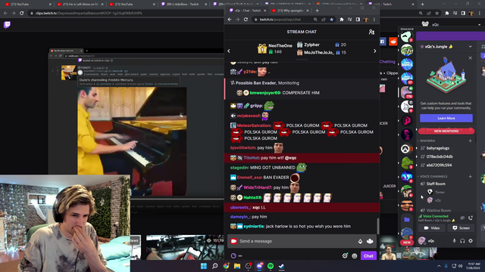Screen dimensions: 485x272
Task: Click Learn More in Discord panel
Action: click(446, 118)
